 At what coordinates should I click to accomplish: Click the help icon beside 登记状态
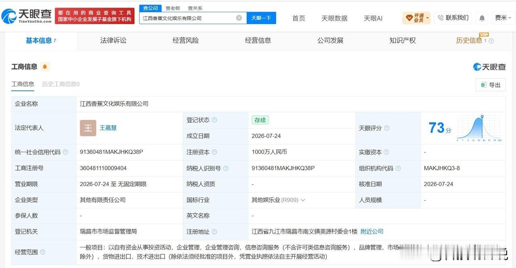(214, 120)
